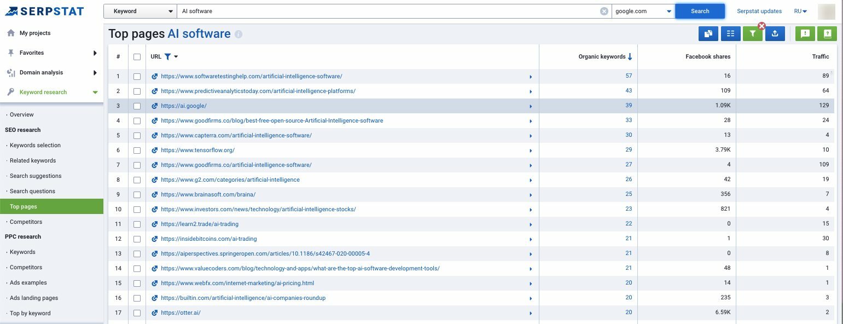Viewport: 843px width, 324px height.
Task: Click into the AI software search input
Action: [x=387, y=11]
